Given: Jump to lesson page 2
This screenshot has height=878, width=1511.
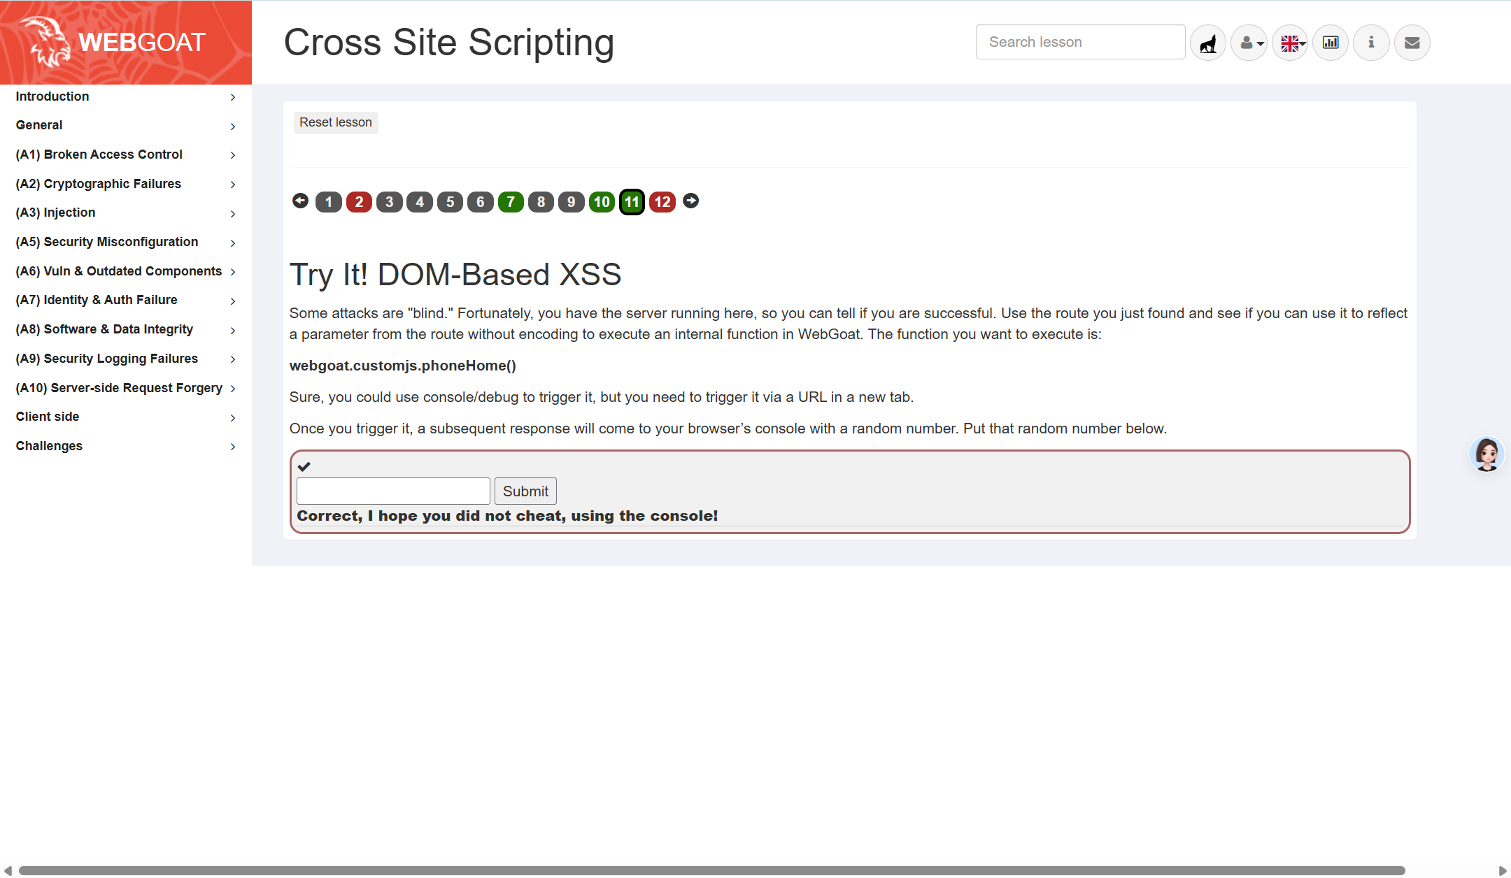Looking at the screenshot, I should click(359, 202).
